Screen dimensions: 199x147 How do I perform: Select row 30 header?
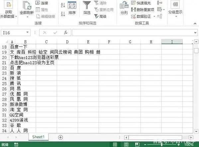4,110
